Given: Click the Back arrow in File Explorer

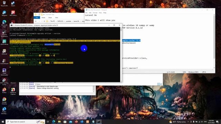Looking at the screenshot, I should pos(36,21).
